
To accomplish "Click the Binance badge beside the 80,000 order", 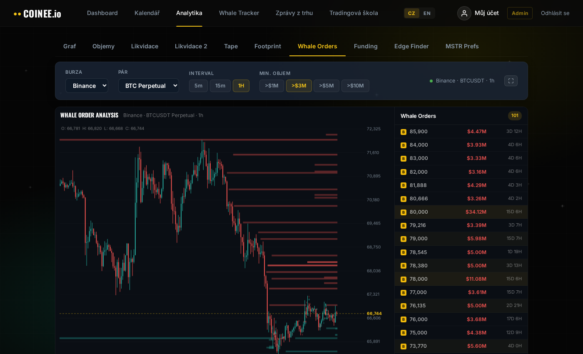I will pos(404,212).
